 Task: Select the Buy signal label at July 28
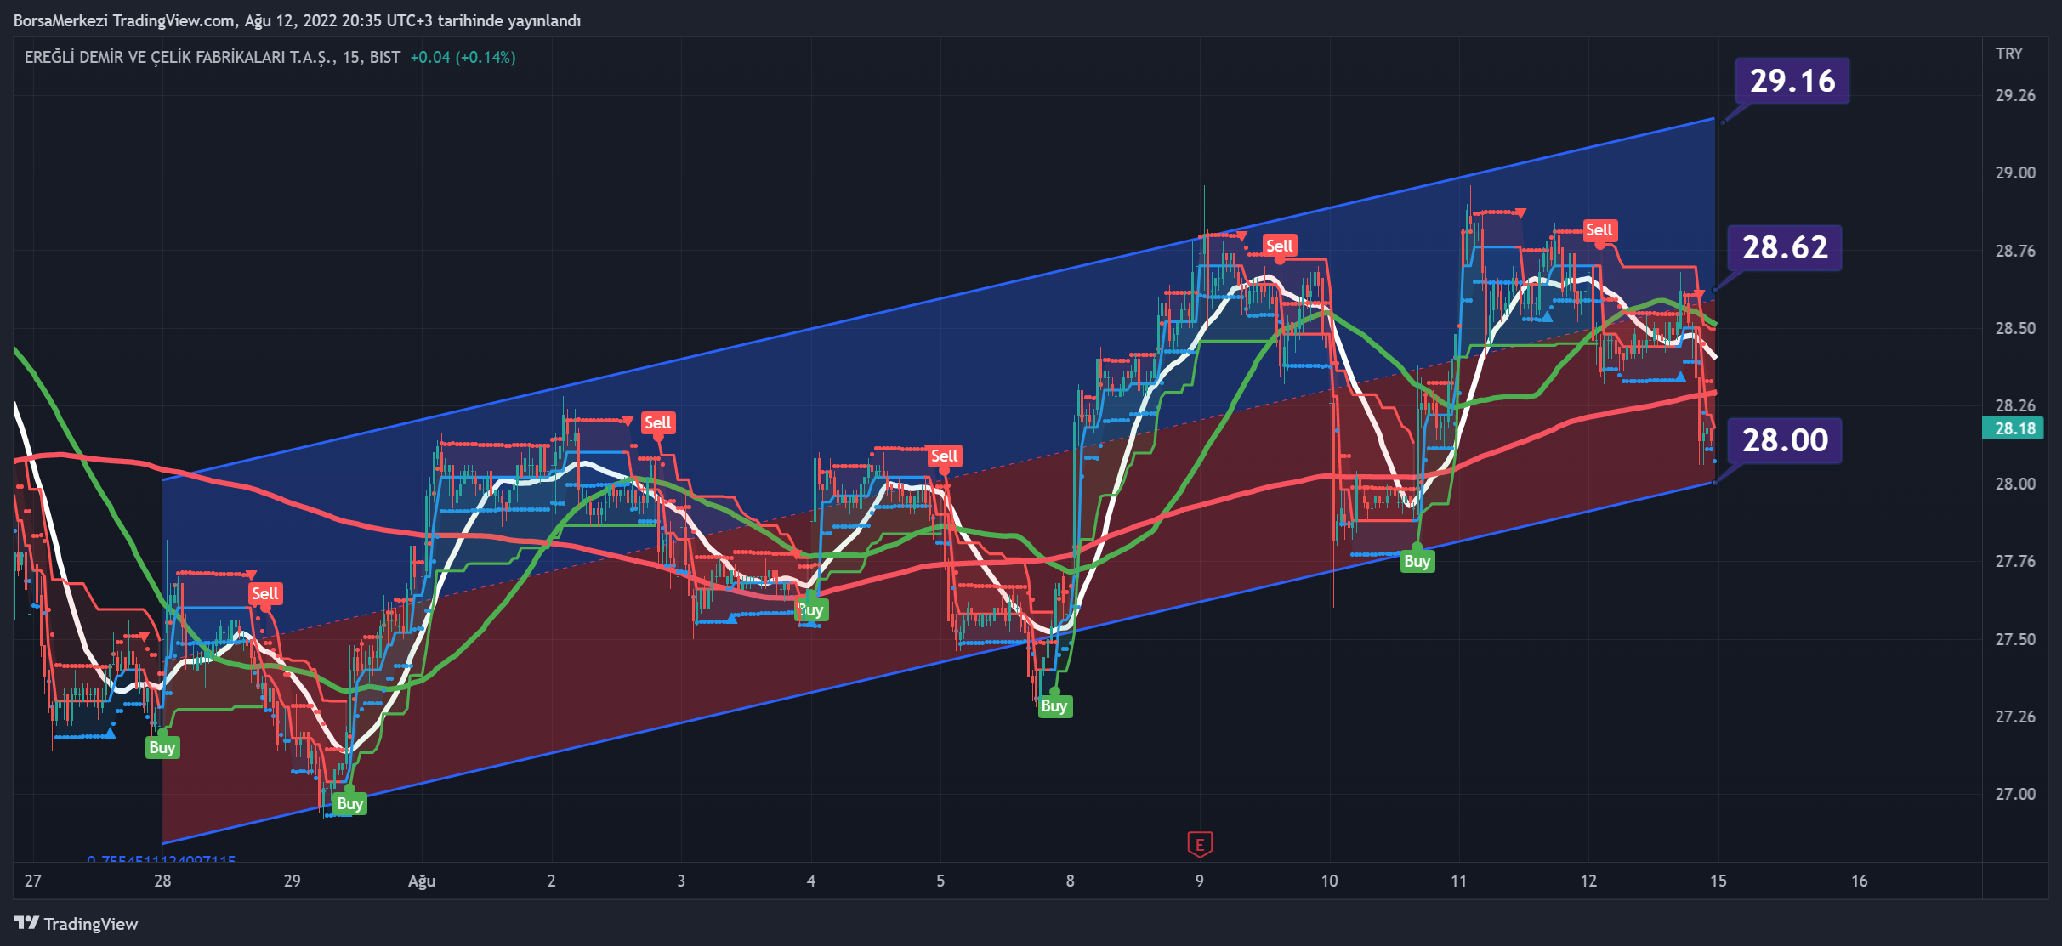click(x=162, y=747)
